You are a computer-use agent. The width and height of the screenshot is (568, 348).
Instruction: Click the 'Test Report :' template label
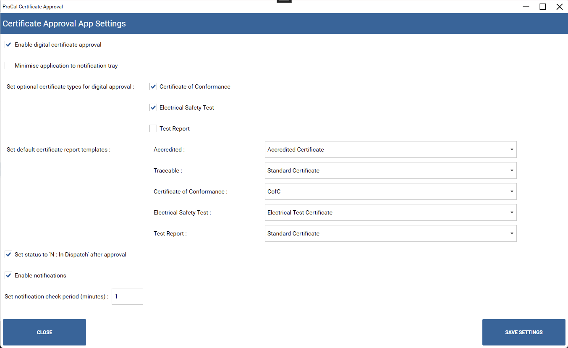(170, 233)
